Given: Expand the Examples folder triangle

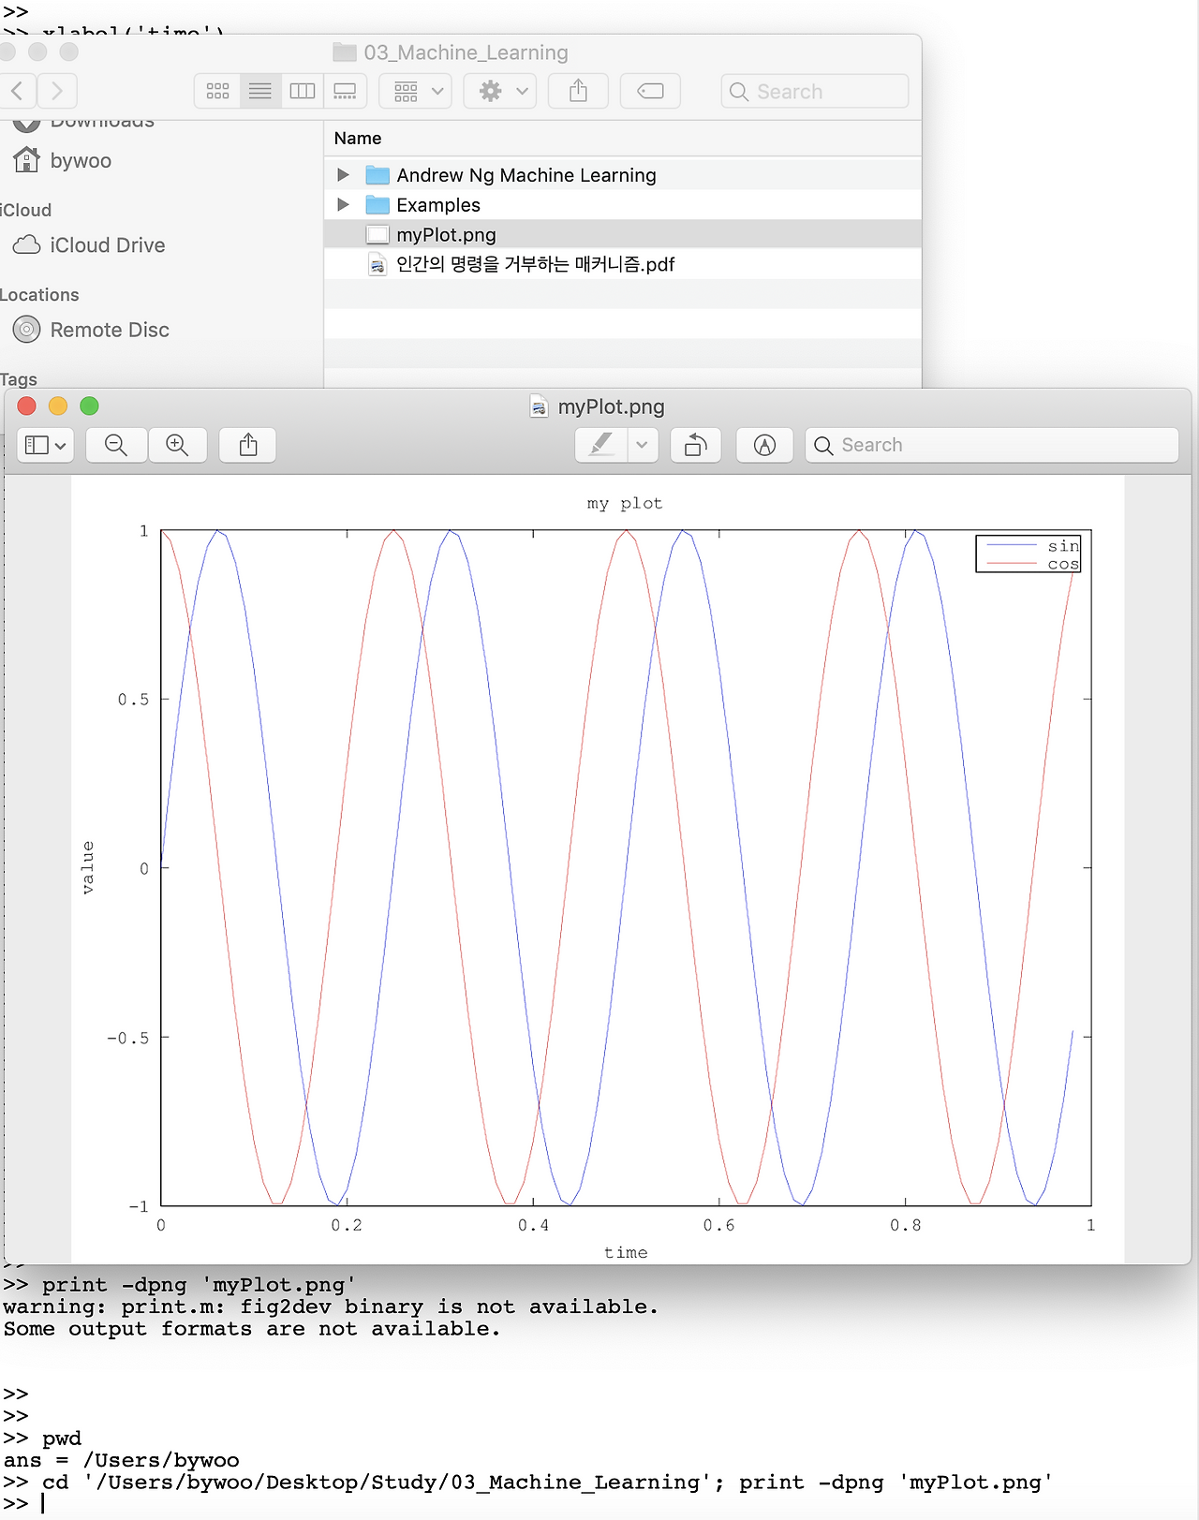Looking at the screenshot, I should click(343, 205).
